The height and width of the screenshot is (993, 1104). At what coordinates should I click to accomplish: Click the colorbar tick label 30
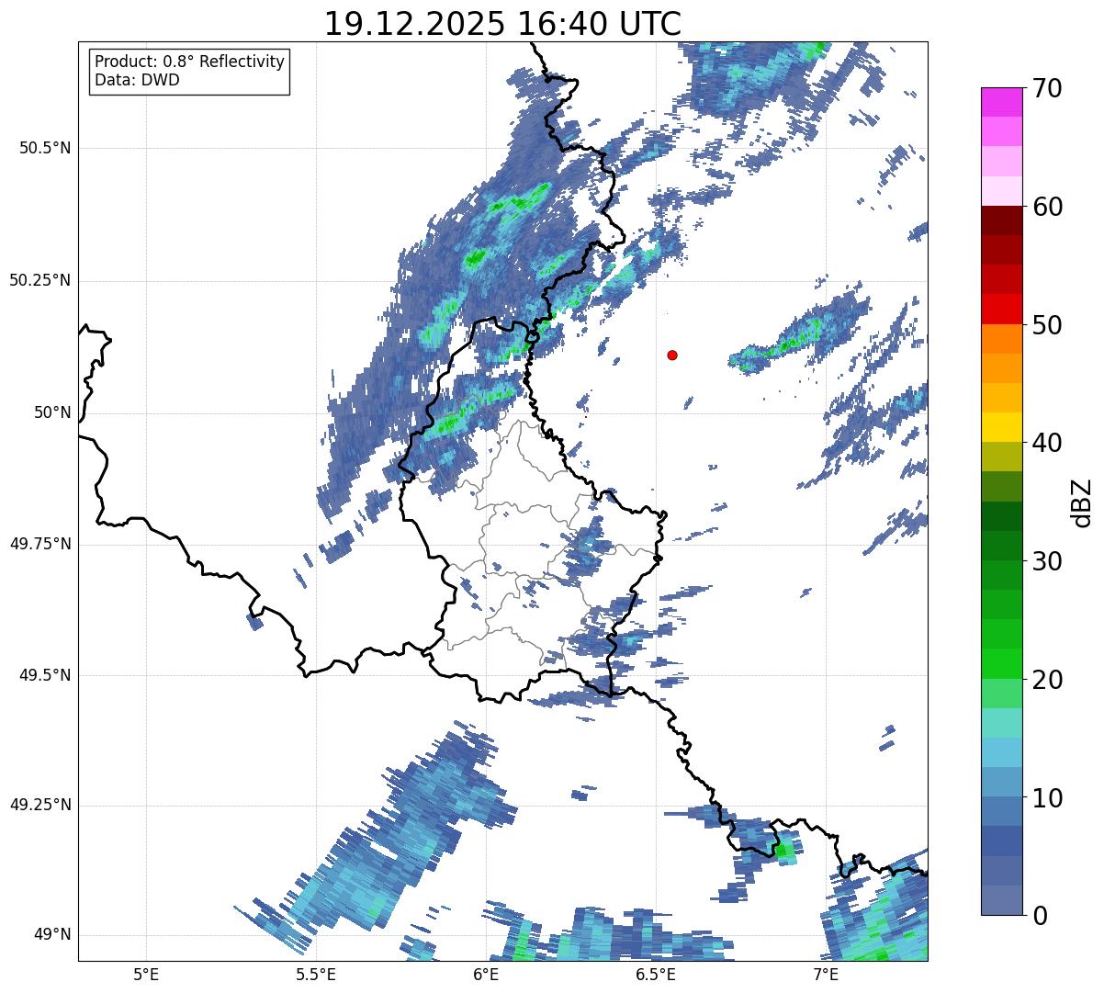coord(1047,561)
